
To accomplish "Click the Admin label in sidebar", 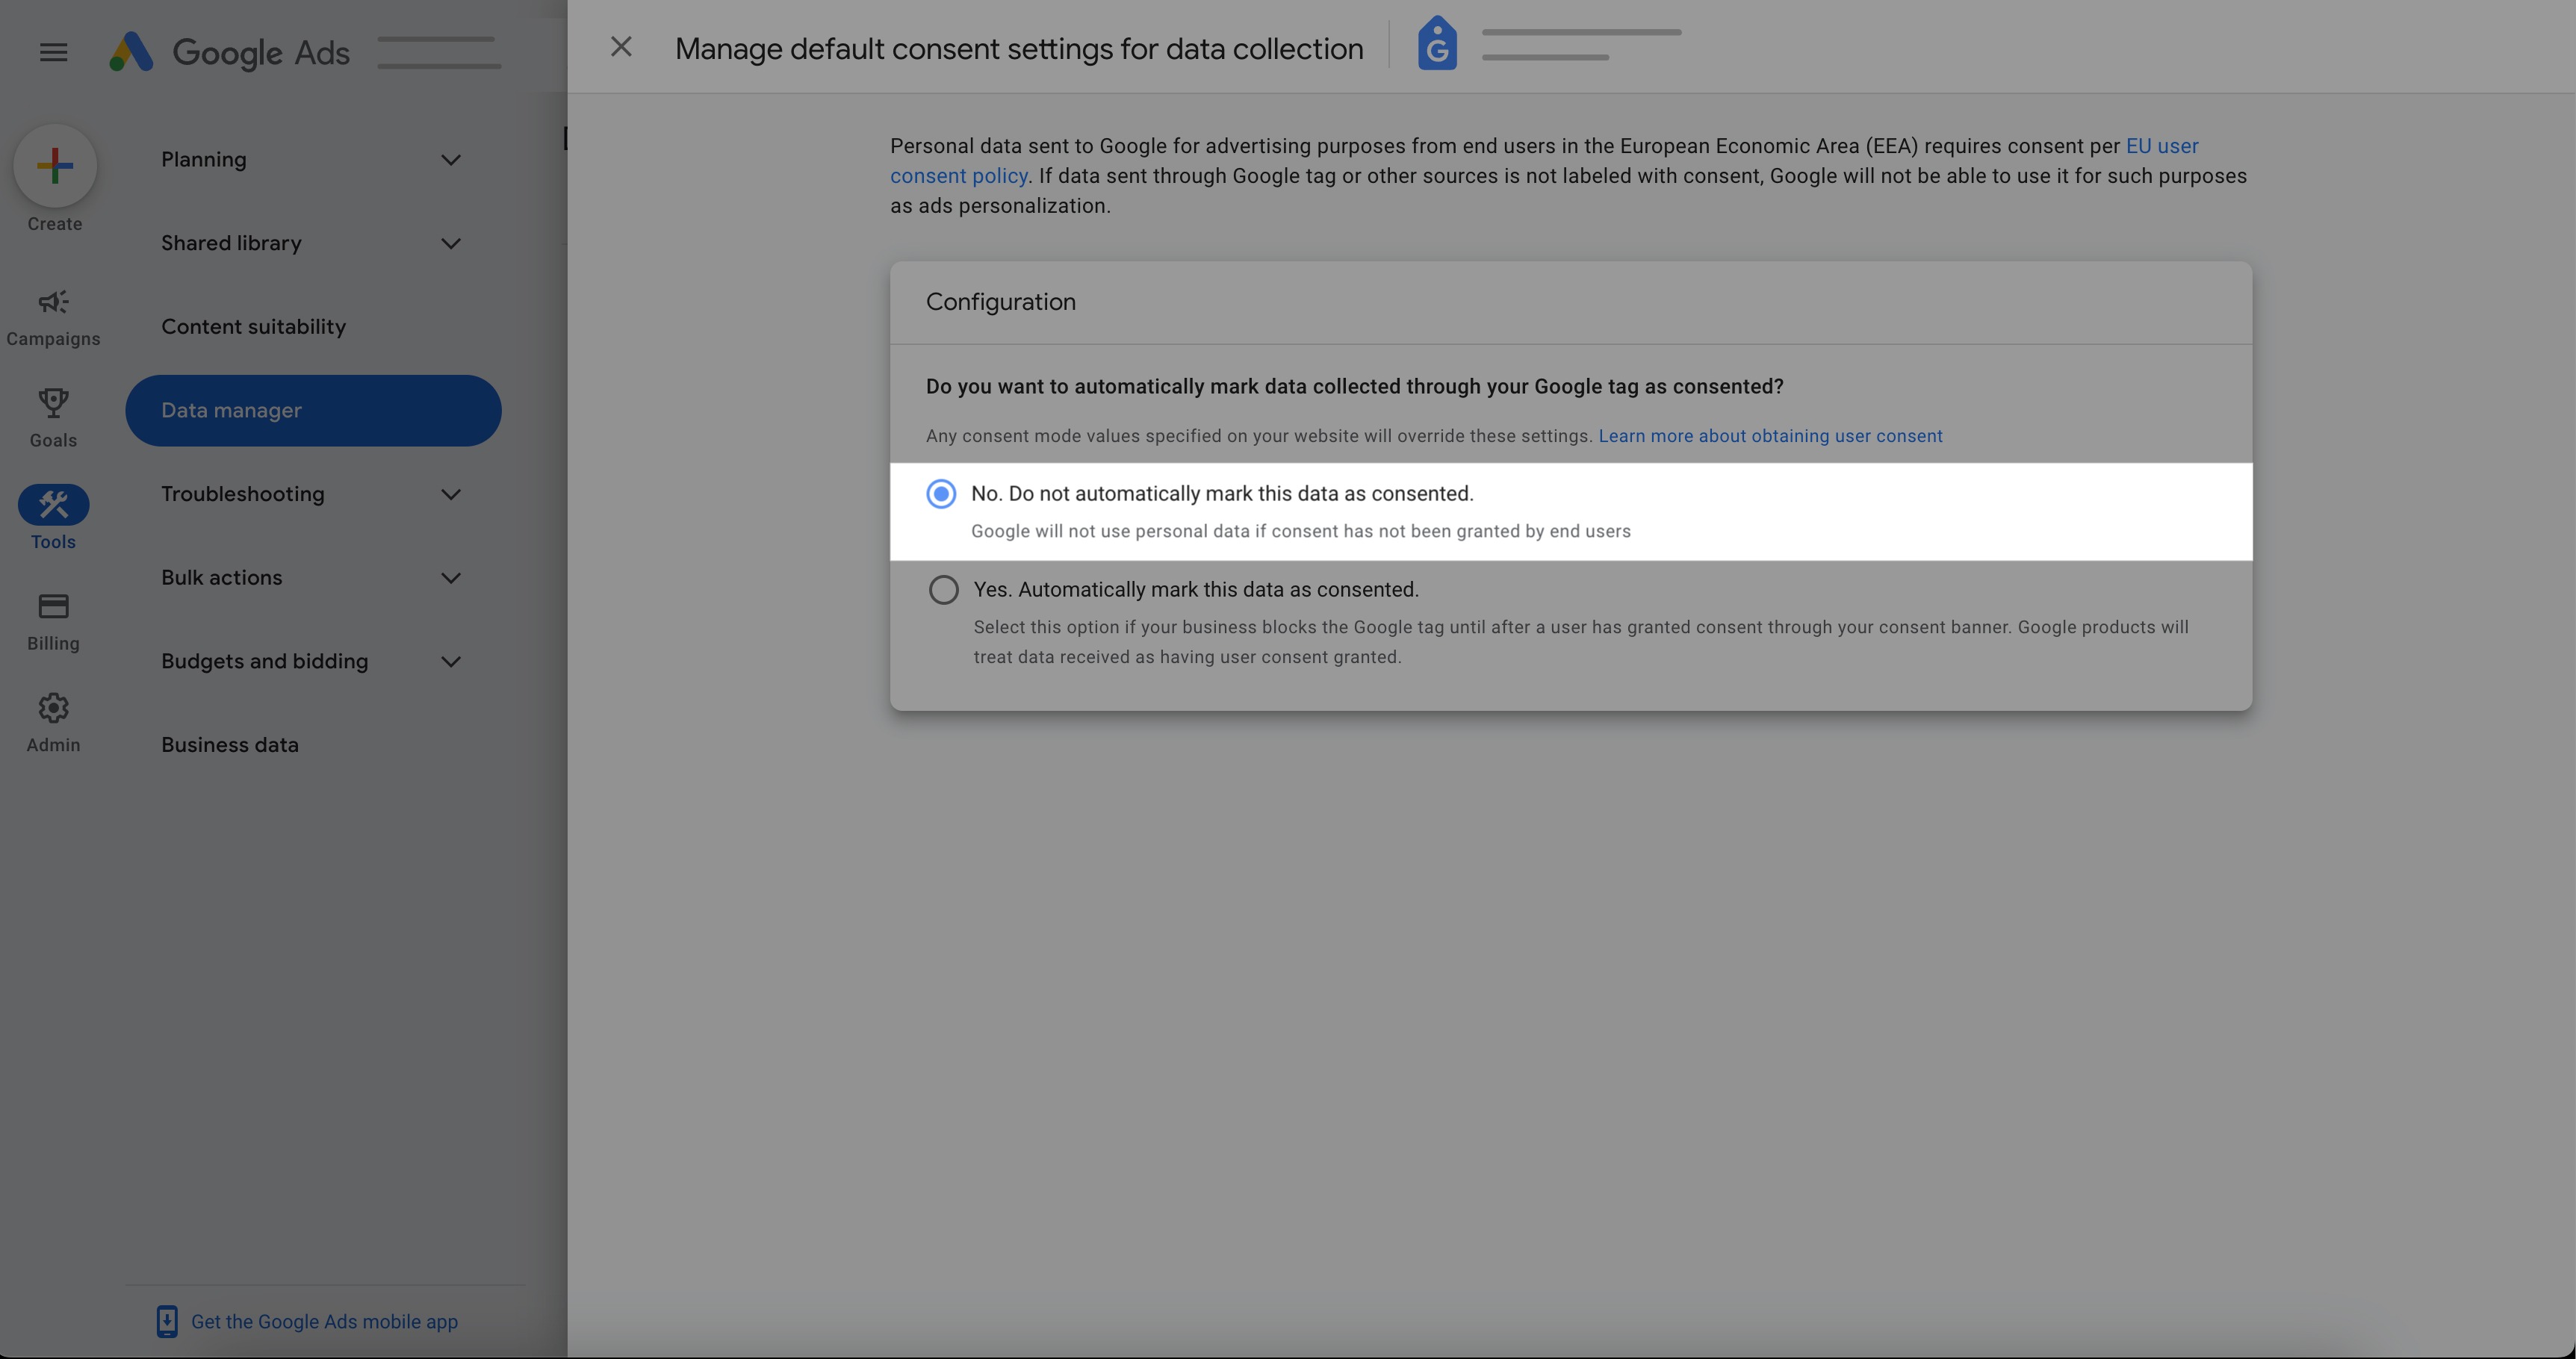I will 53,745.
